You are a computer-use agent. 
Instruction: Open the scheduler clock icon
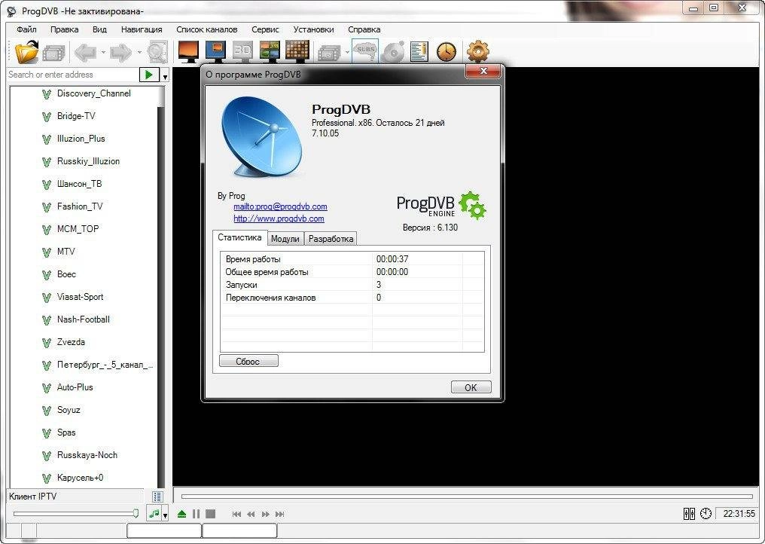[446, 51]
